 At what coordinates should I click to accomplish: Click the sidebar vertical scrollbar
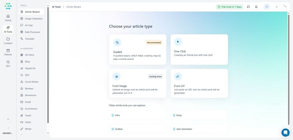pyautogui.click(x=48, y=65)
